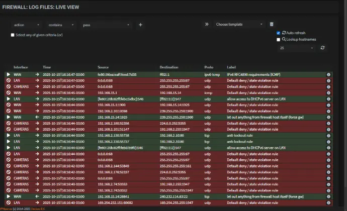Viewport: 347px width, 211px height.
Task: Open the 25 row count dropdown
Action: click(x=297, y=48)
